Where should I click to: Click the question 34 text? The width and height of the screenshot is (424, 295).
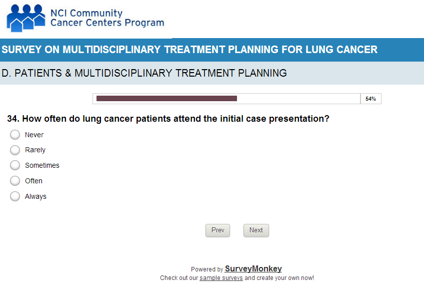168,119
